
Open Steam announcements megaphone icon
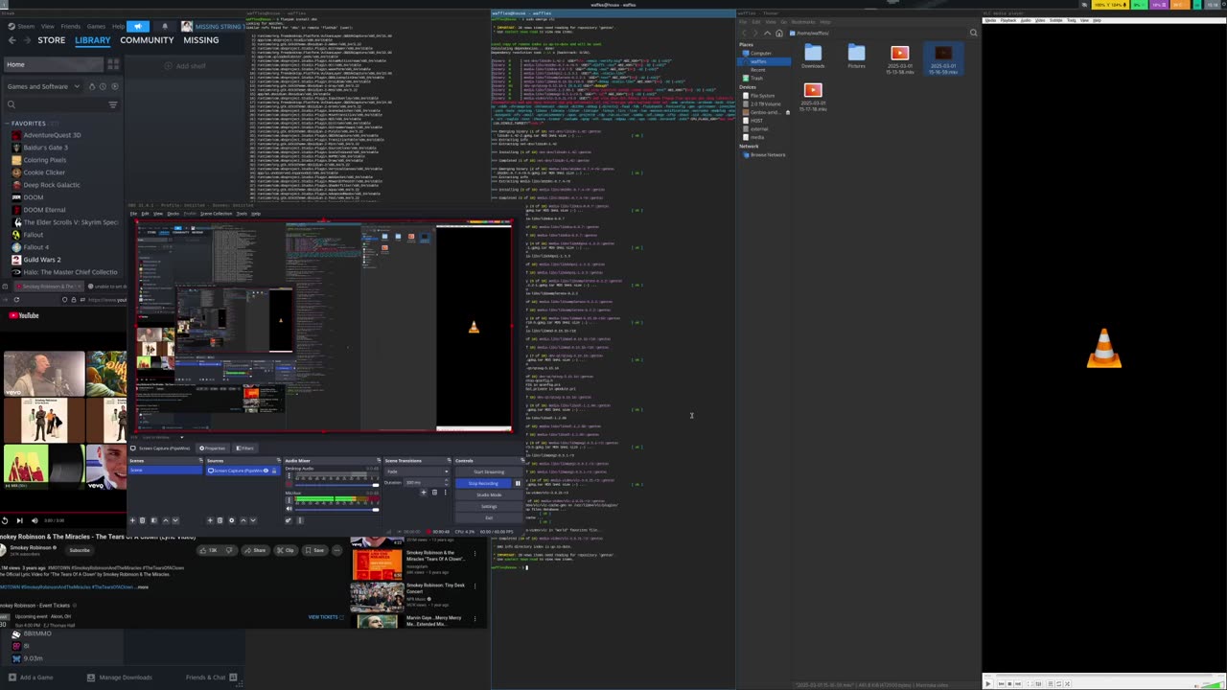pyautogui.click(x=138, y=27)
